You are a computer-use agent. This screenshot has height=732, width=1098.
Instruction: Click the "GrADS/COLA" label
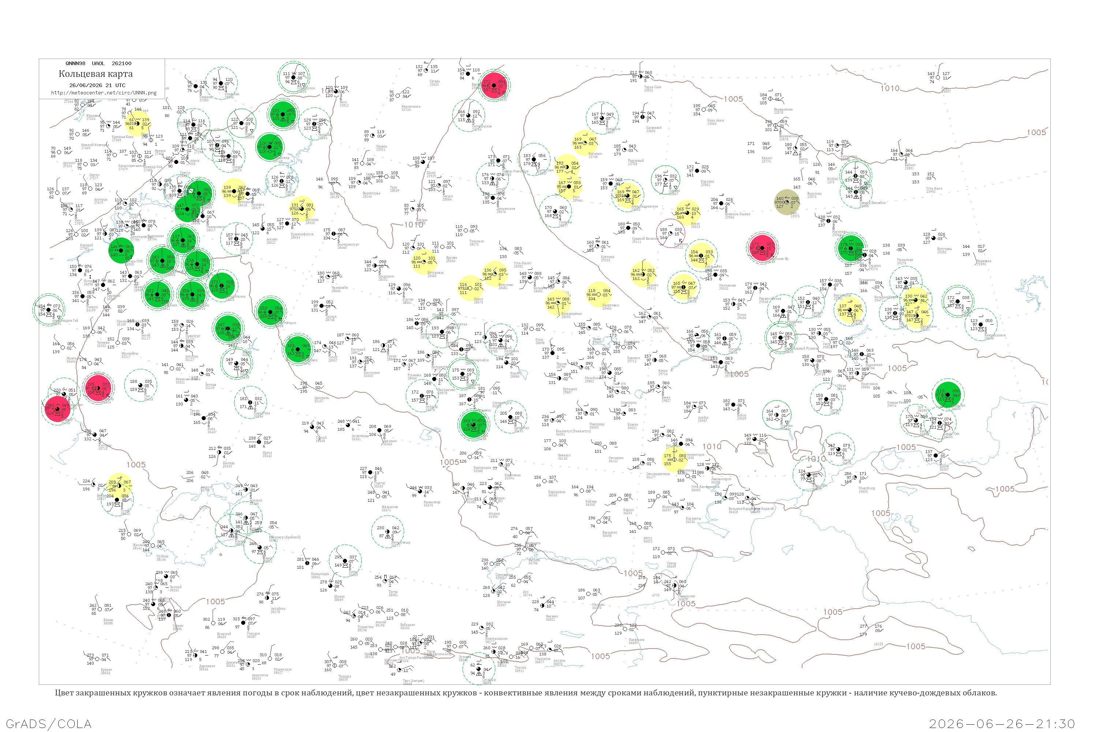(49, 724)
